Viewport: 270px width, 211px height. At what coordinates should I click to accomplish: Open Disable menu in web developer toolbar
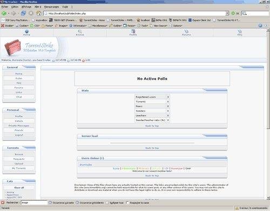coord(7,26)
